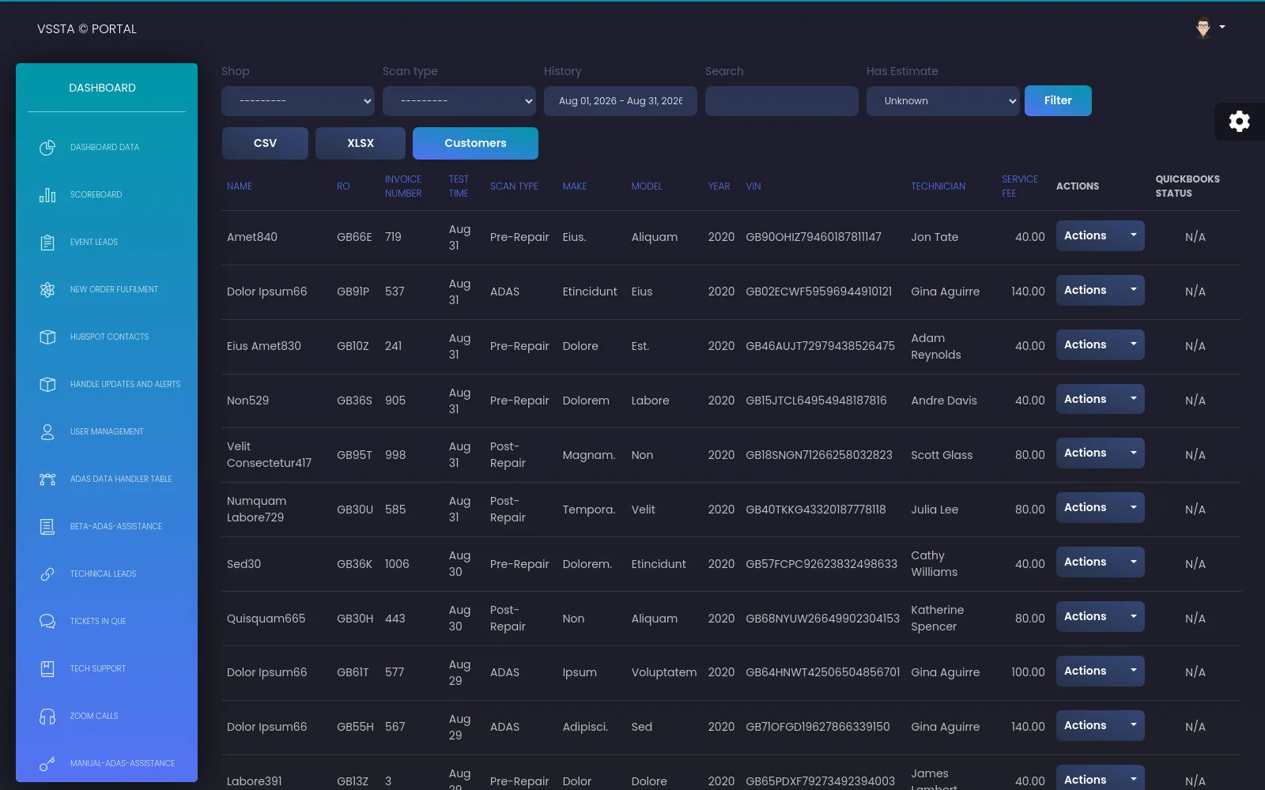Open Actions dropdown for Quisquam665 row
Screen dimensions: 1265x790
point(1100,617)
